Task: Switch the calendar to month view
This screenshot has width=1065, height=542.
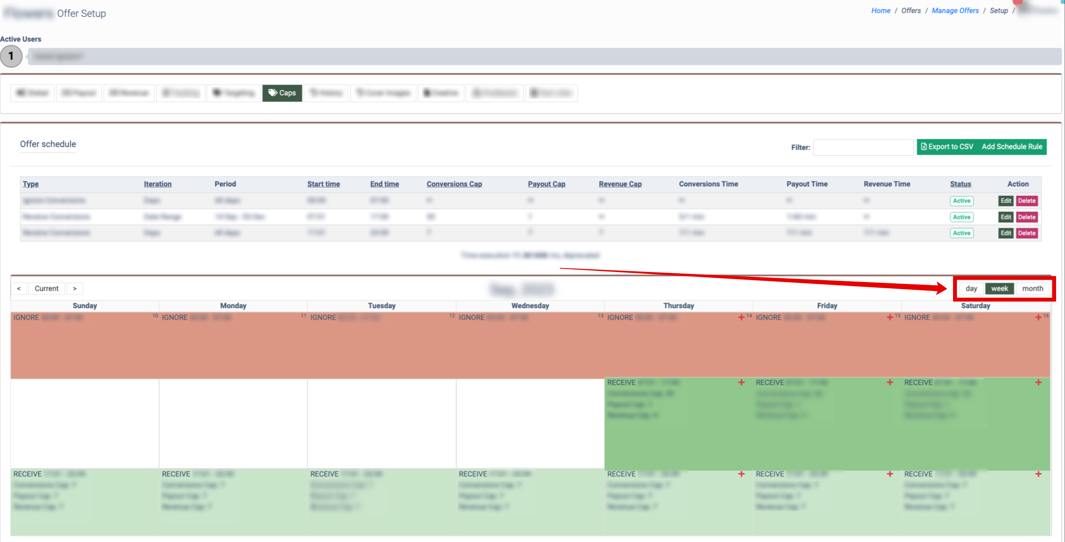Action: pos(1032,289)
